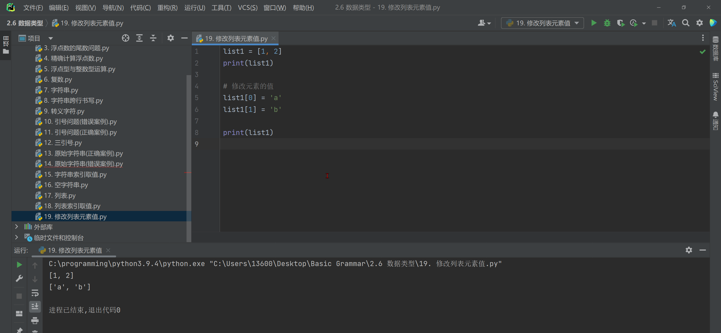Image resolution: width=721 pixels, height=333 pixels.
Task: Open the profiler run options arrow
Action: click(644, 23)
